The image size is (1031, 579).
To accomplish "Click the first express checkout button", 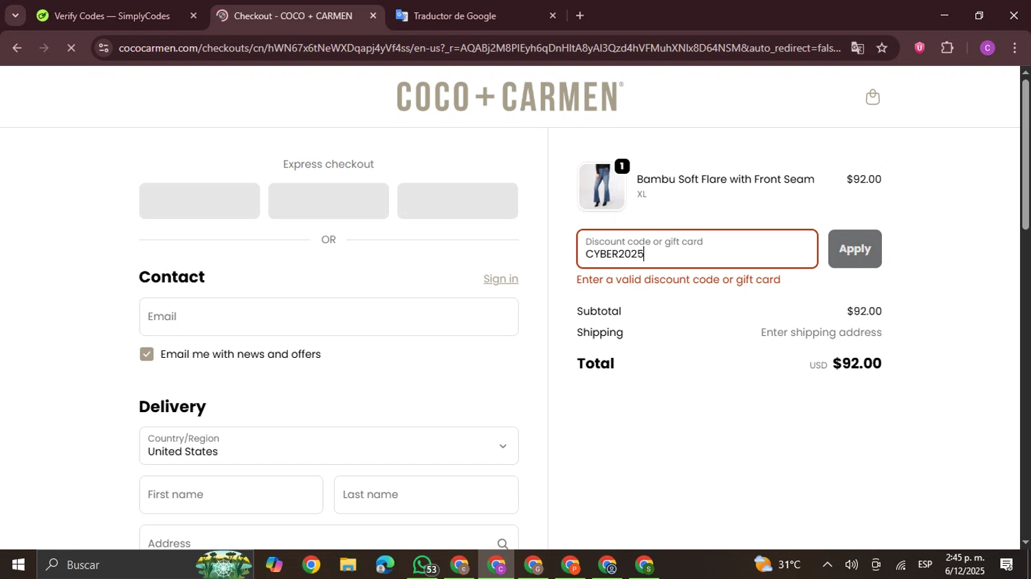I will point(199,201).
